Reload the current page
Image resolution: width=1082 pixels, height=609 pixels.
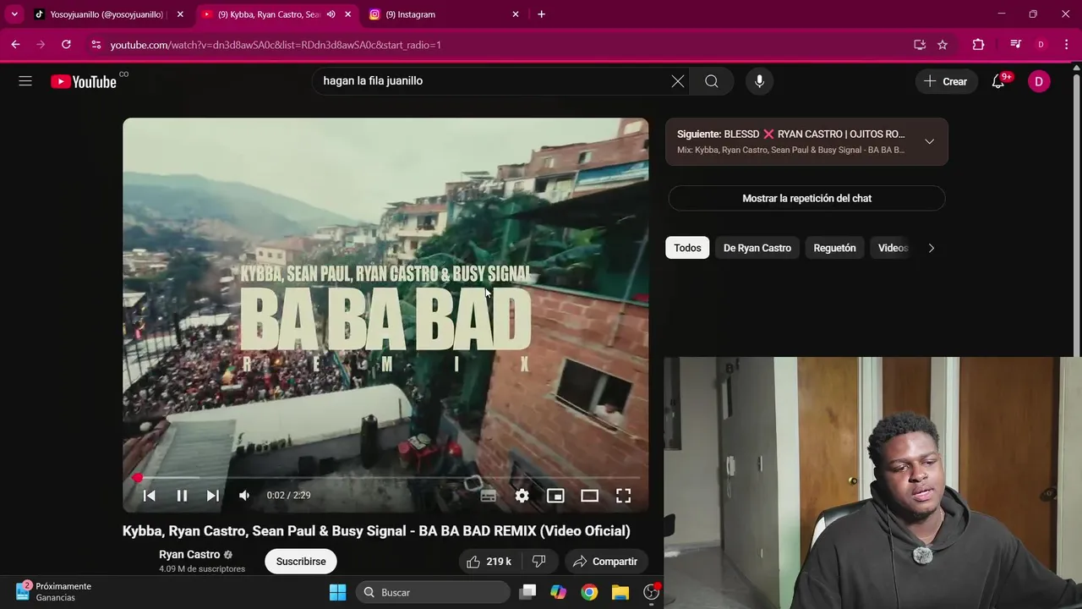pyautogui.click(x=66, y=45)
